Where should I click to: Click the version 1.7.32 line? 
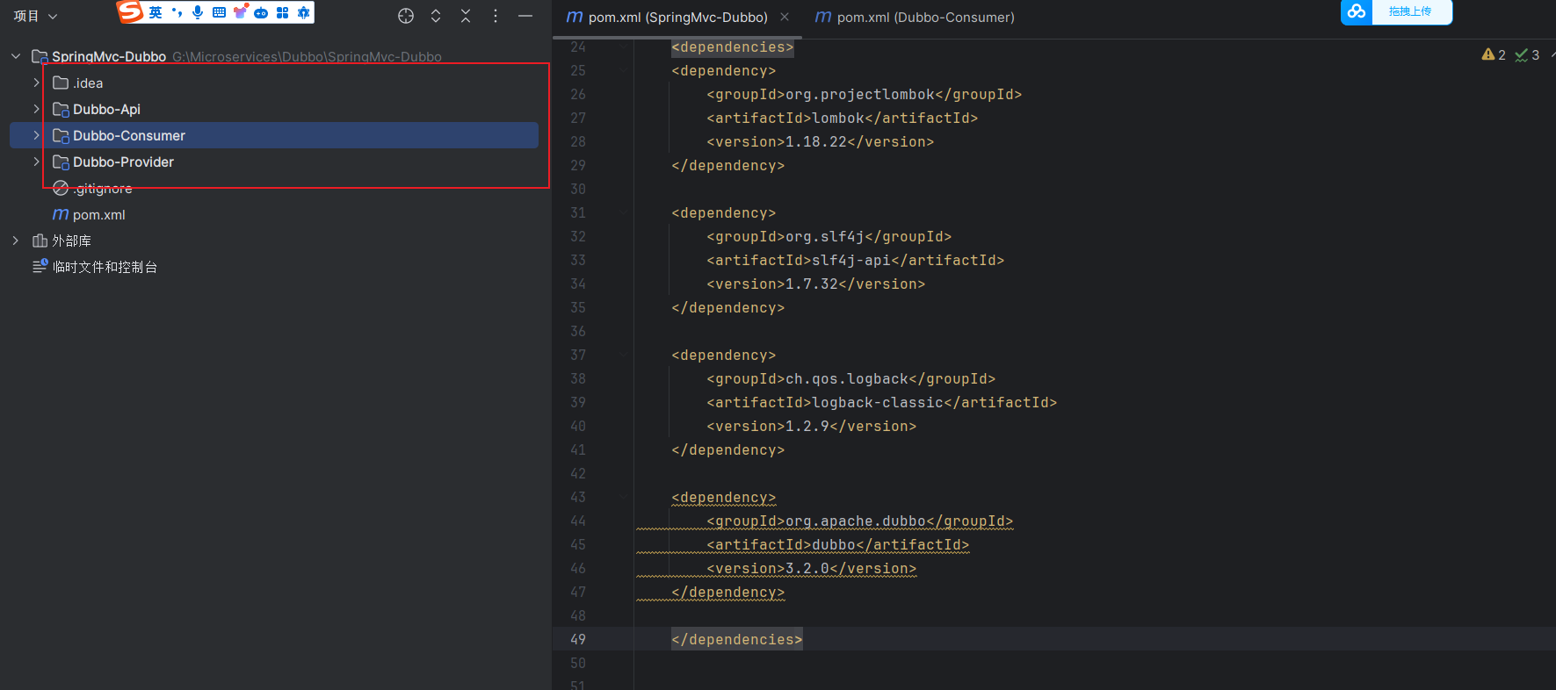coord(816,284)
